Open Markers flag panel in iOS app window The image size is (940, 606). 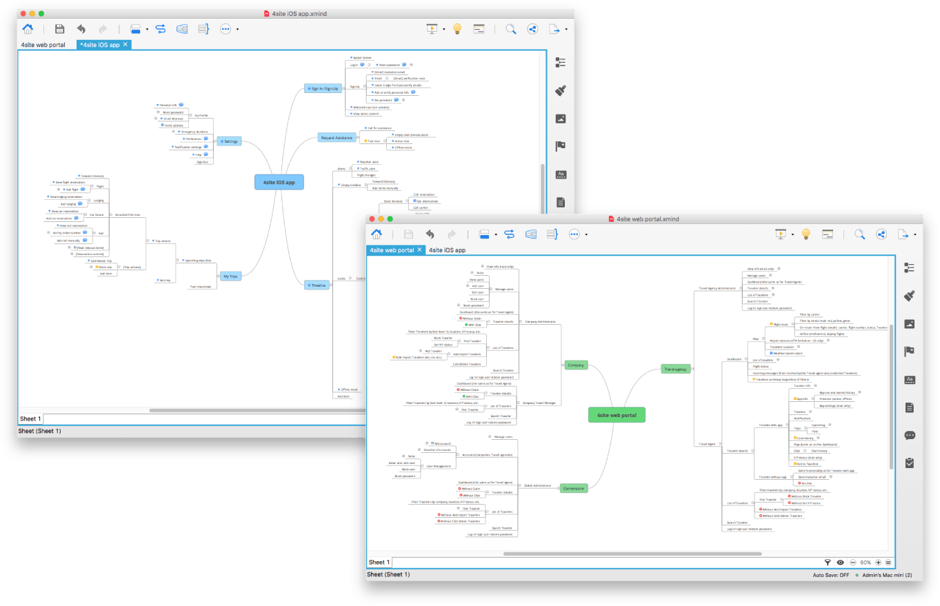[561, 146]
